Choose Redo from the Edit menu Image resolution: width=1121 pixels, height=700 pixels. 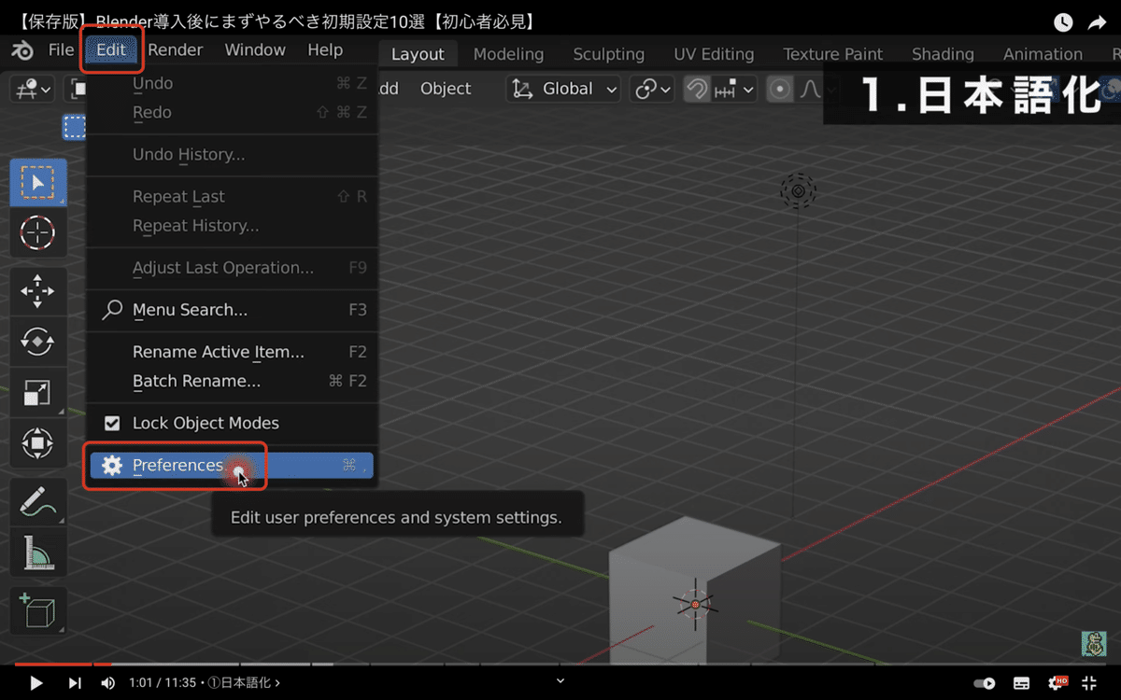point(234,112)
